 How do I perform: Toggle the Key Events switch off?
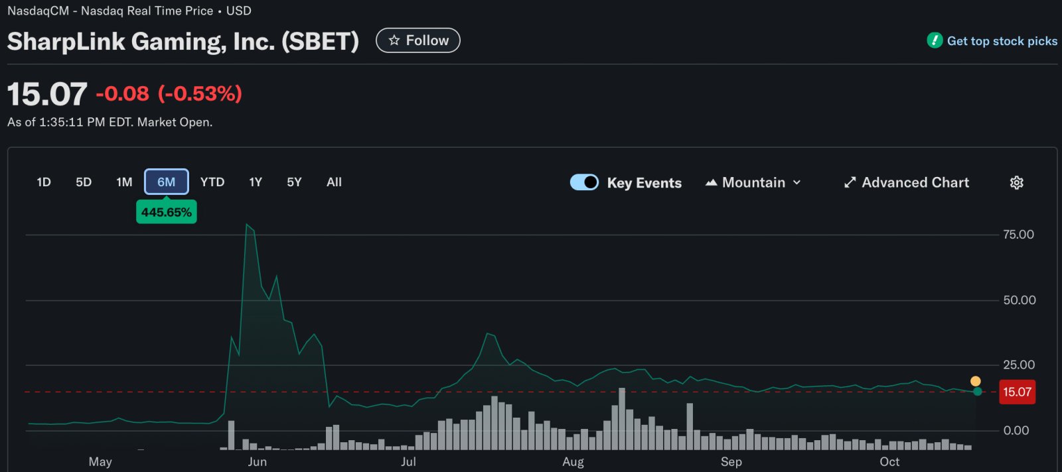tap(584, 182)
